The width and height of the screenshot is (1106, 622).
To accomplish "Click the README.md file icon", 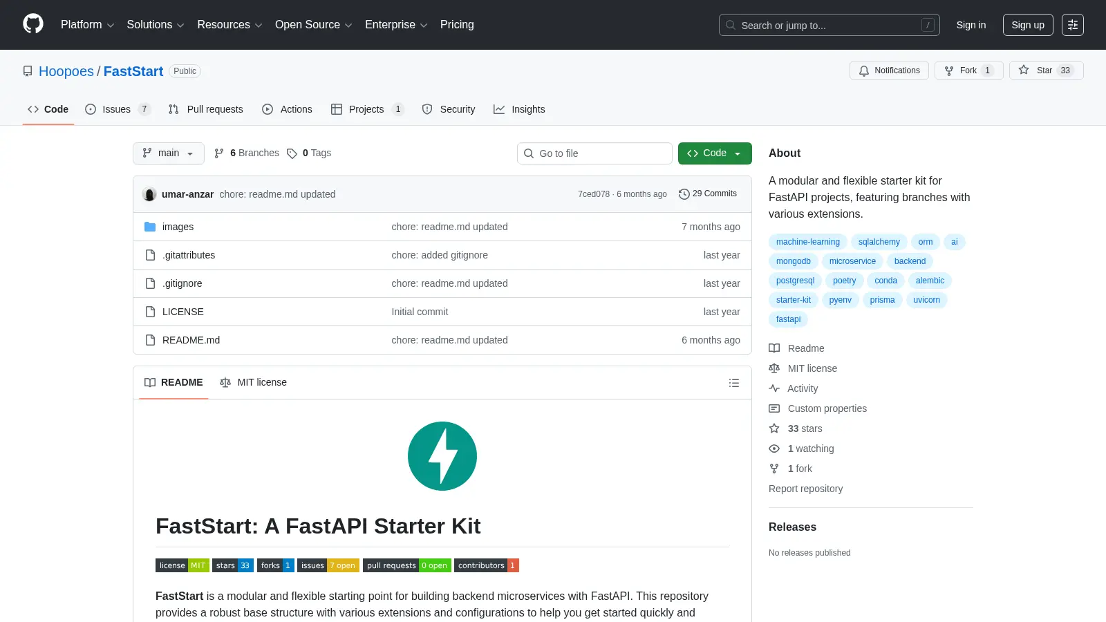I will tap(150, 340).
